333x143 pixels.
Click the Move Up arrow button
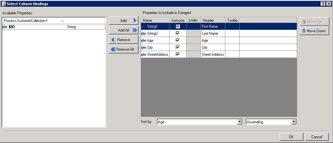[314, 22]
